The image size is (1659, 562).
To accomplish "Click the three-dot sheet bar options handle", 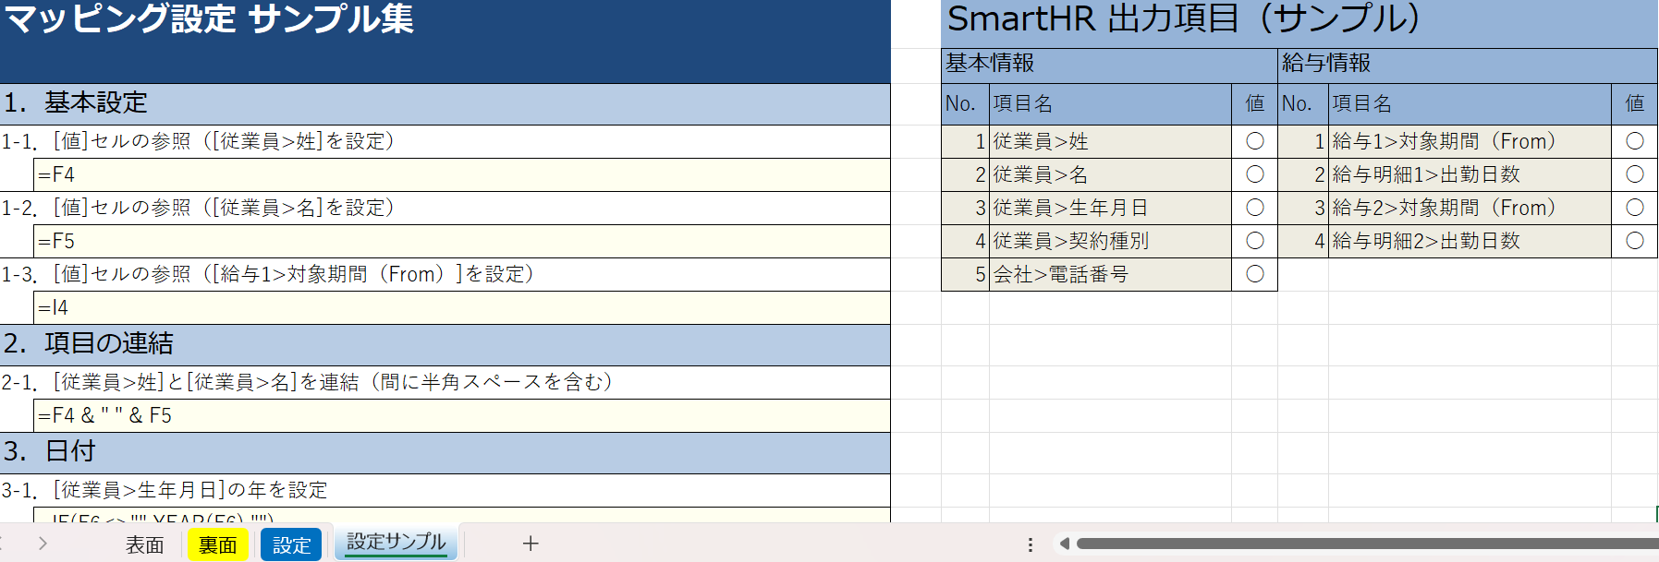I will coord(1031,544).
